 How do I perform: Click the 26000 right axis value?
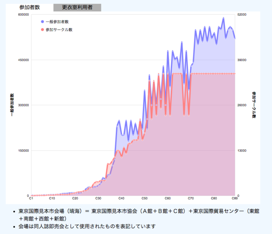pos(242,105)
